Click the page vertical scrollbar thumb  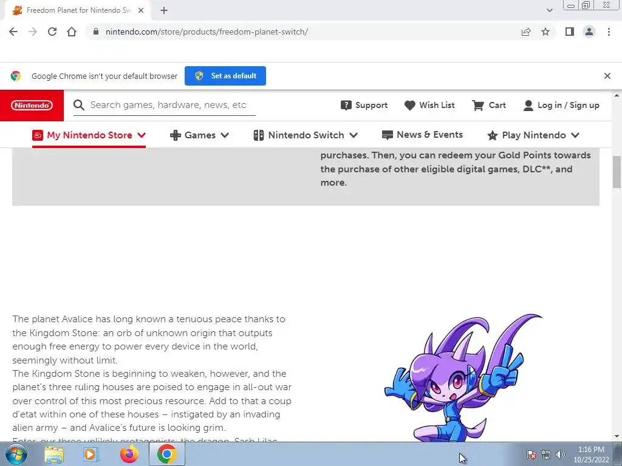[617, 172]
